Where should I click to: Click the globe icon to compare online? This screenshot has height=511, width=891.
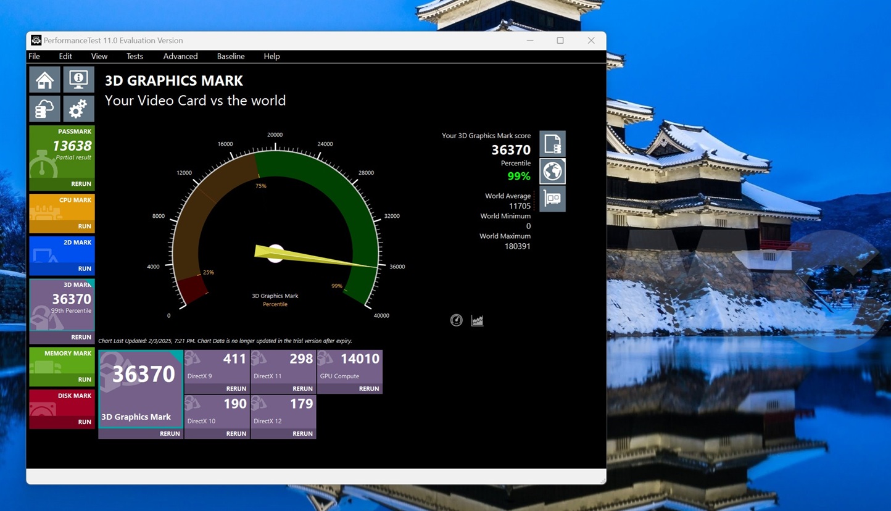[552, 171]
